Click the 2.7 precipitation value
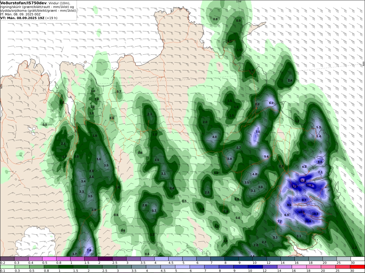Viewport: 365px width, 273px height. (239, 148)
